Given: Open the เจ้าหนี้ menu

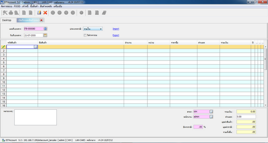Looking at the screenshot, I should coord(25,6).
